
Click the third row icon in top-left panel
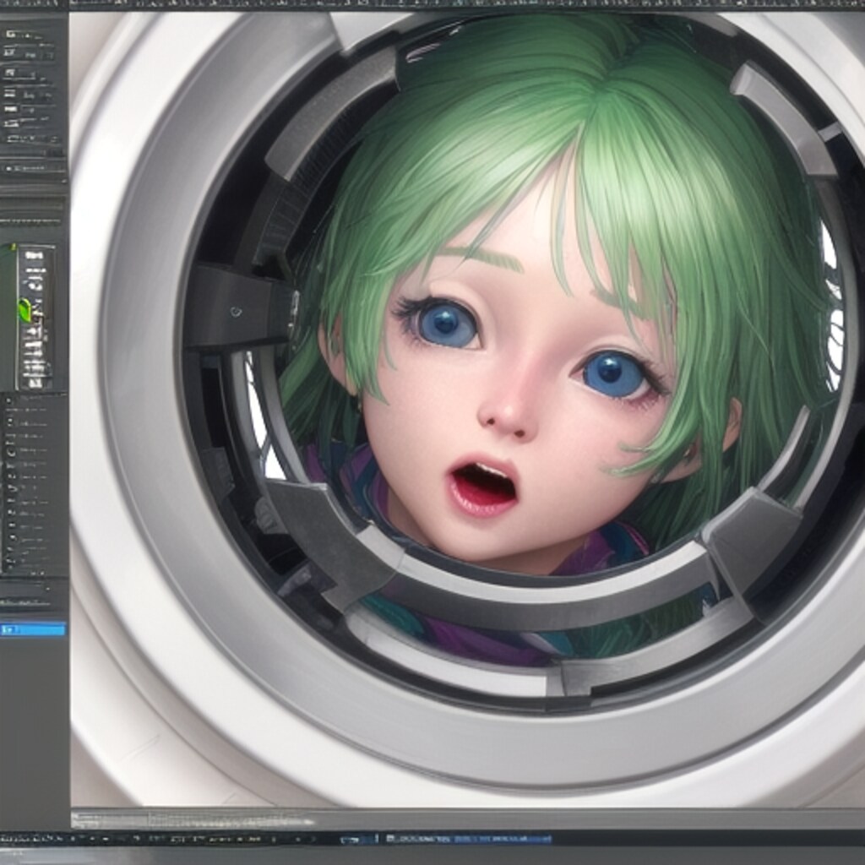(x=10, y=73)
